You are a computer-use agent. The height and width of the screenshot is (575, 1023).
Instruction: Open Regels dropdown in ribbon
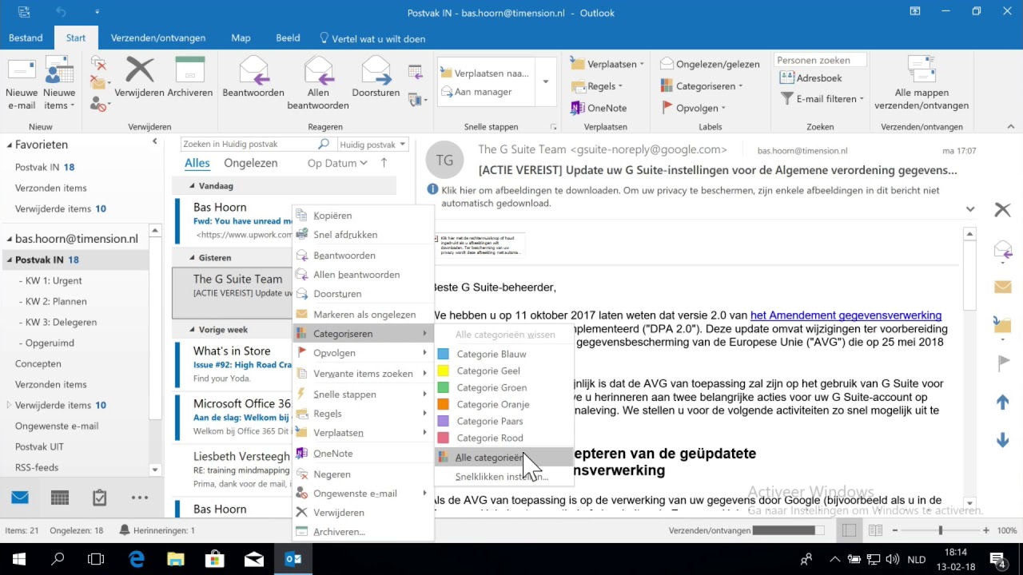point(598,86)
